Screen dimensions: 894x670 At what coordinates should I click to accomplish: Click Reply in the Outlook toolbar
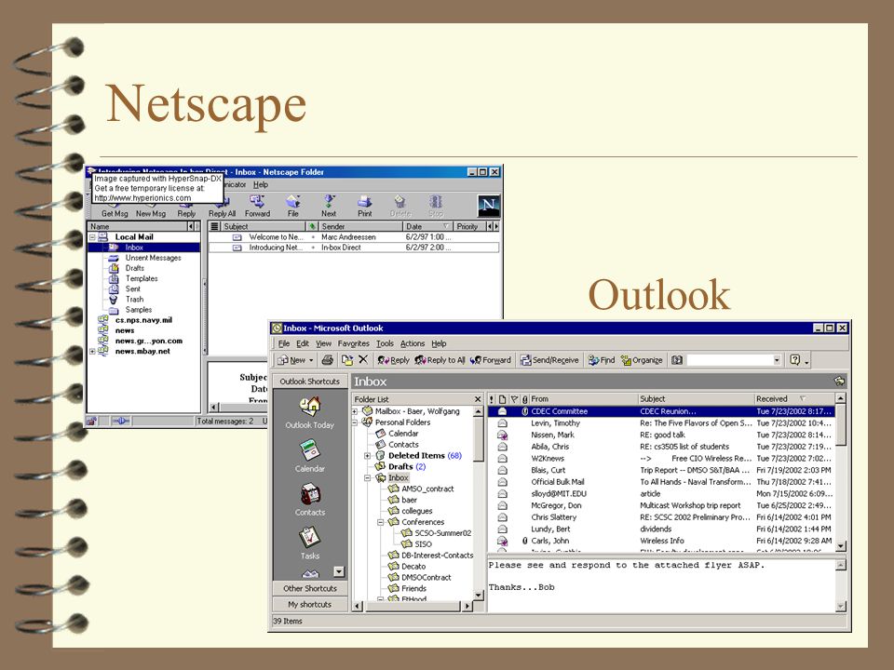pyautogui.click(x=393, y=360)
